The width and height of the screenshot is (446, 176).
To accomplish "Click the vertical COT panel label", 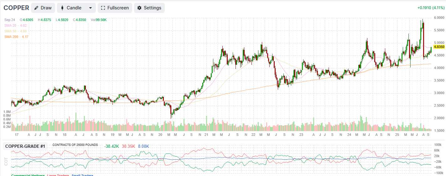I will [6, 161].
